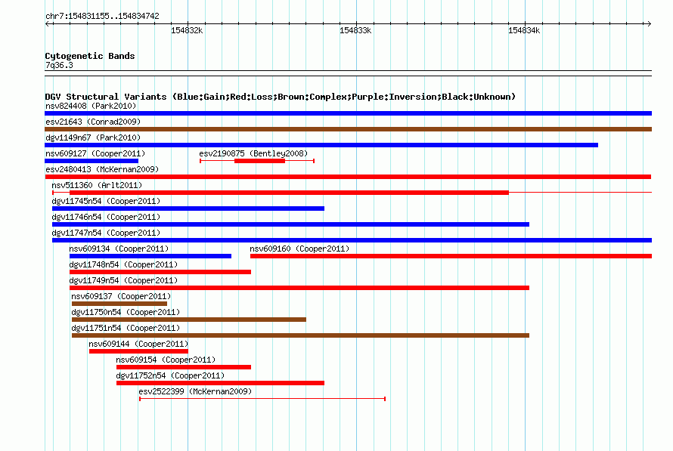Open dgv11746n54 (Cooper2011) label
This screenshot has width=673, height=451.
pyautogui.click(x=106, y=217)
